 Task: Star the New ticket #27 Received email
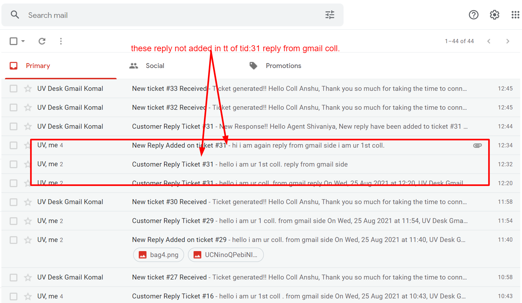[28, 277]
